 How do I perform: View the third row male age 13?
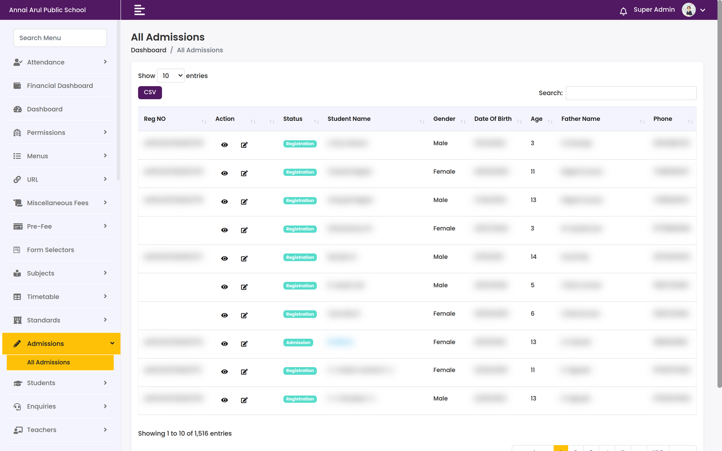224,202
